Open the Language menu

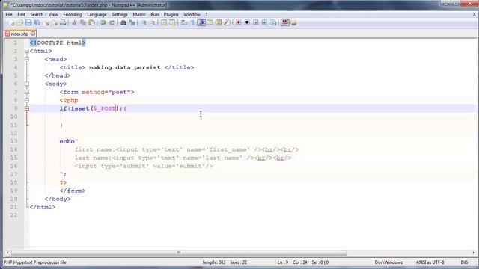[x=97, y=15]
